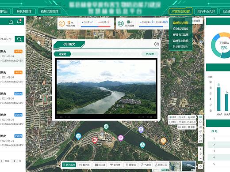The width and height of the screenshot is (230, 172).
Task: Click table row numbered 4
Action: tap(219, 157)
